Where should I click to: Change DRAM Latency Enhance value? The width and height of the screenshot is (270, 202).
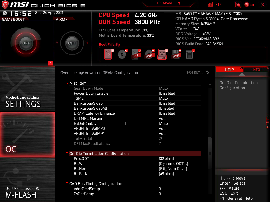click(x=167, y=113)
